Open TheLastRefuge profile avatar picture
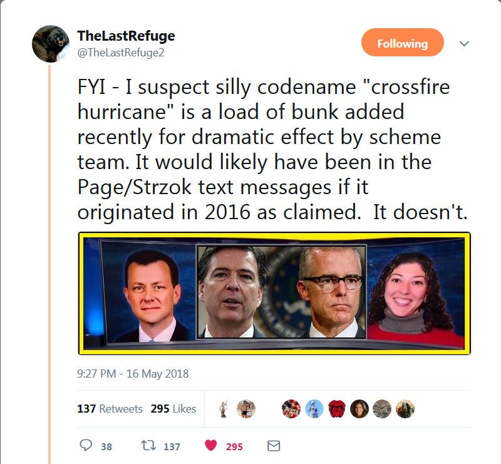The image size is (501, 464). [x=51, y=44]
